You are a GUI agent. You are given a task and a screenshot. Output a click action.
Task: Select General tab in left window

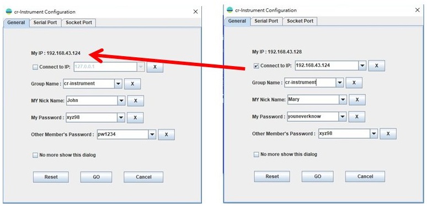point(16,23)
